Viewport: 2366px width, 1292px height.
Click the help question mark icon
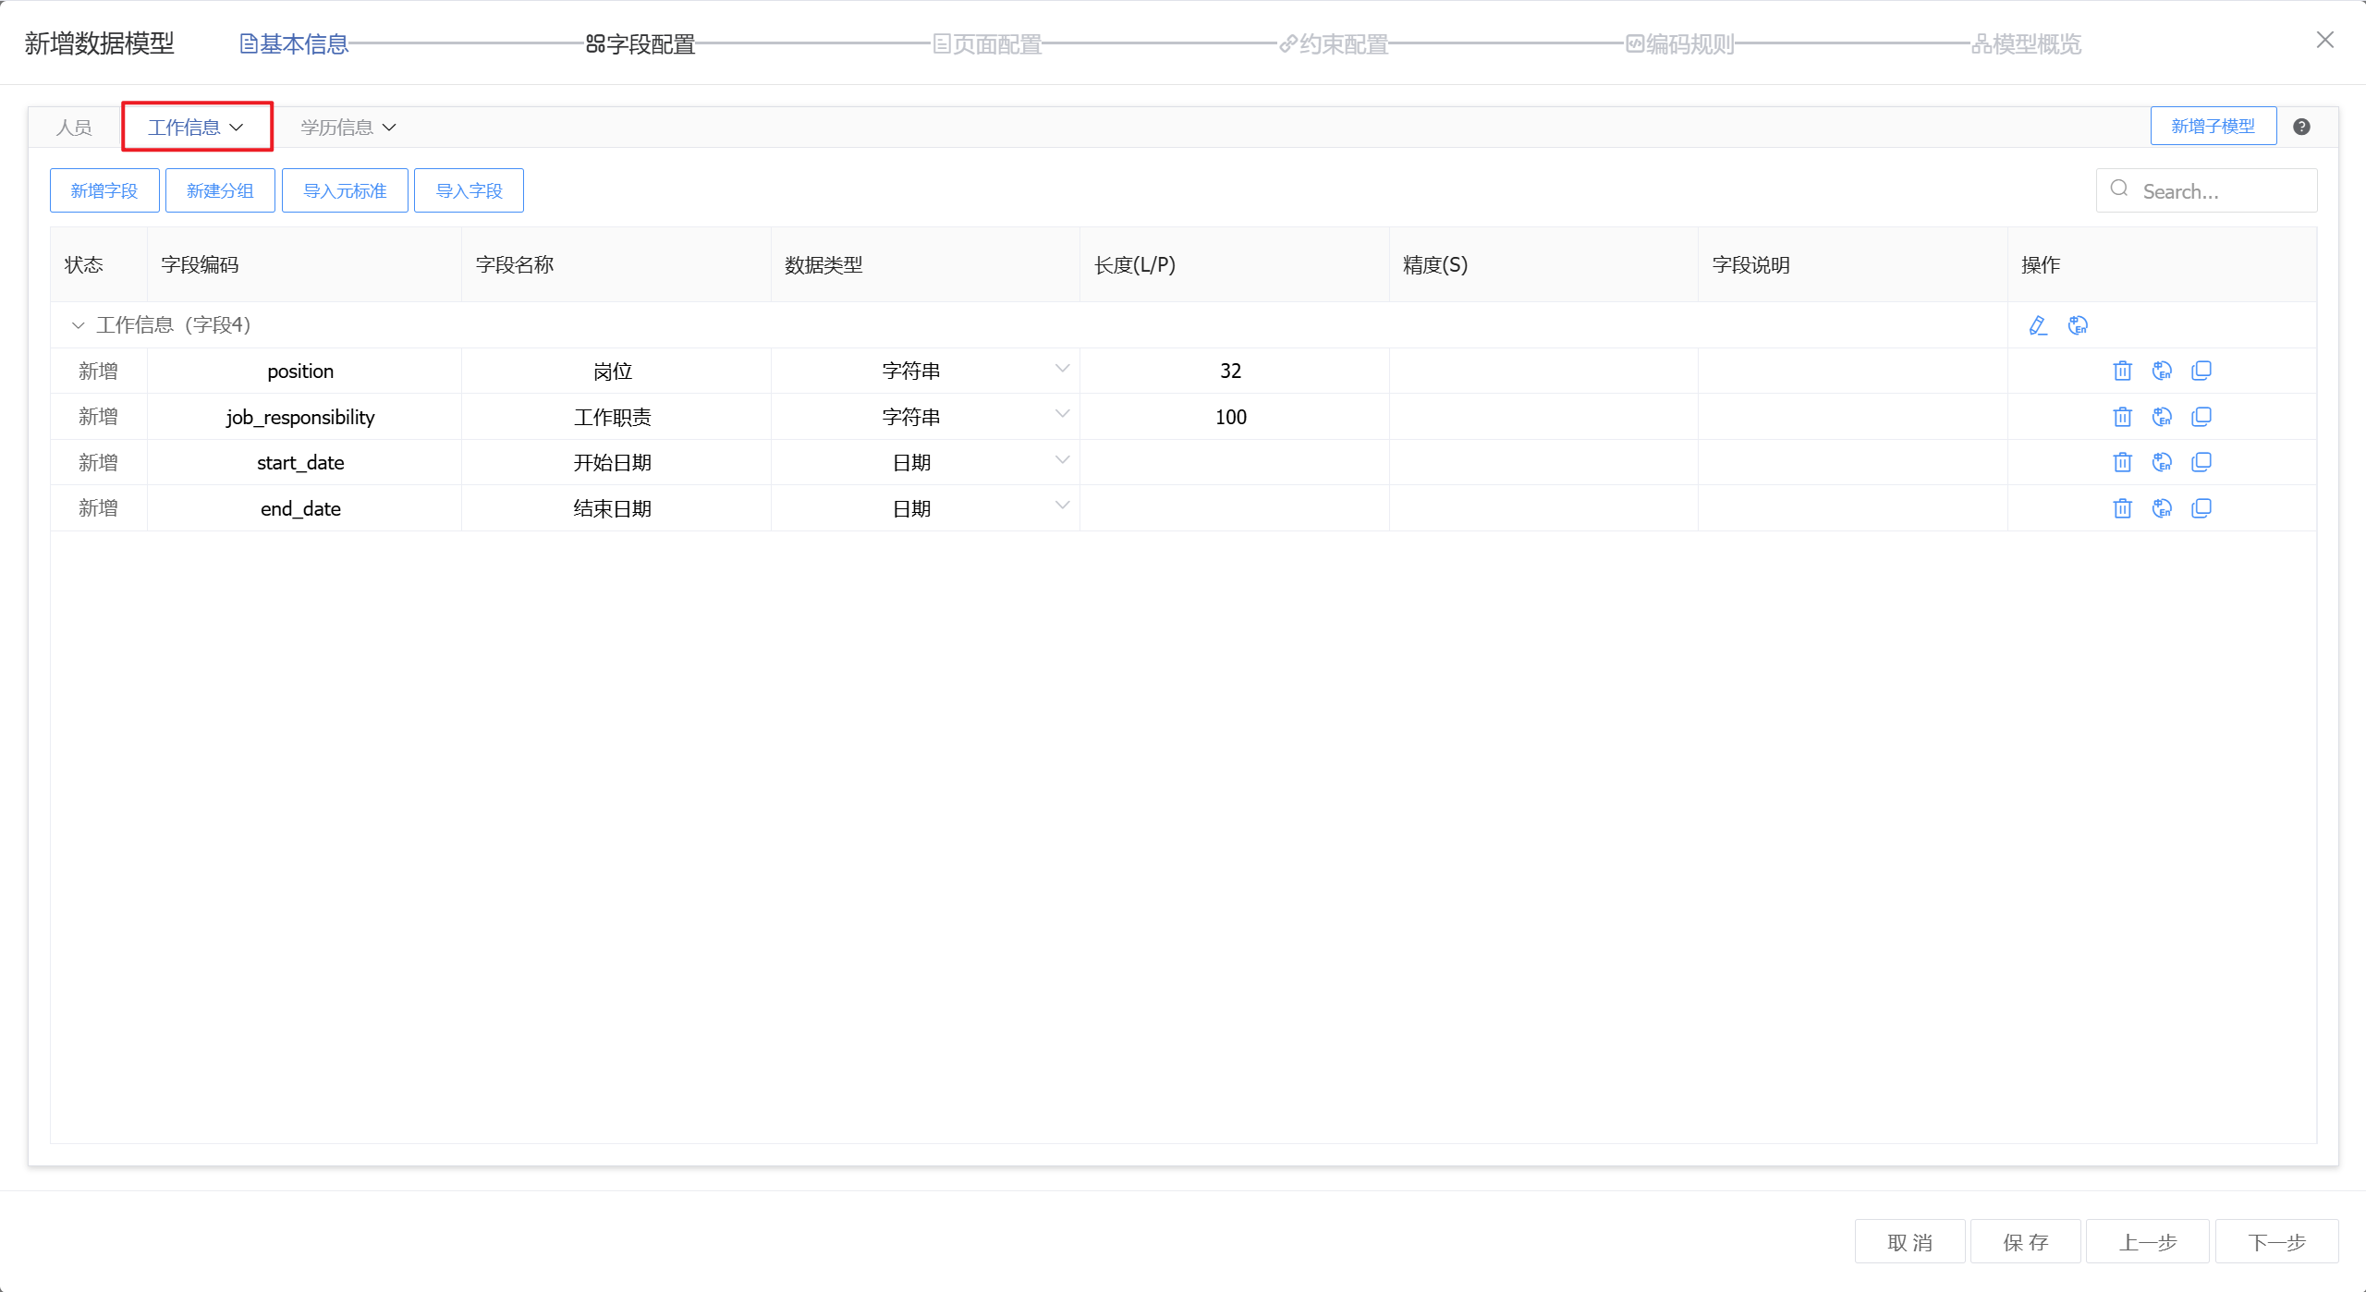coord(2301,127)
